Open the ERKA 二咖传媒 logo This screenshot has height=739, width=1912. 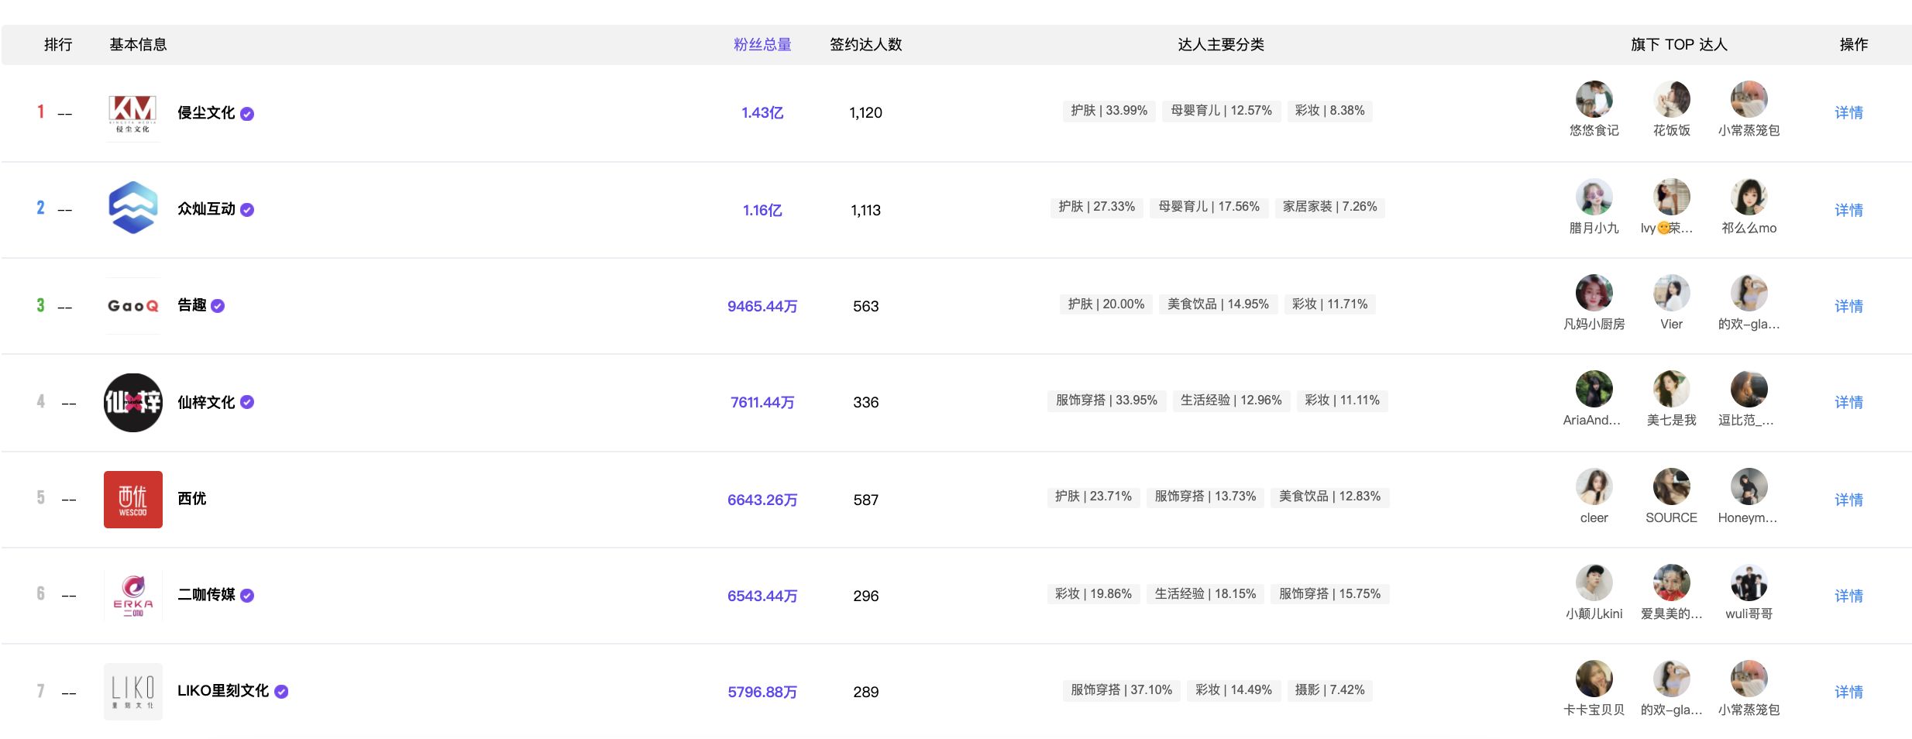pyautogui.click(x=132, y=595)
